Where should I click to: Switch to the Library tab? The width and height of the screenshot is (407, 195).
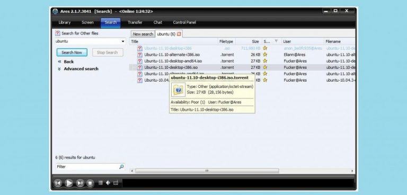tap(64, 23)
